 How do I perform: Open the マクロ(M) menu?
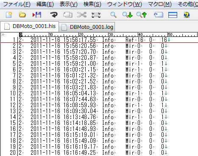160,4
